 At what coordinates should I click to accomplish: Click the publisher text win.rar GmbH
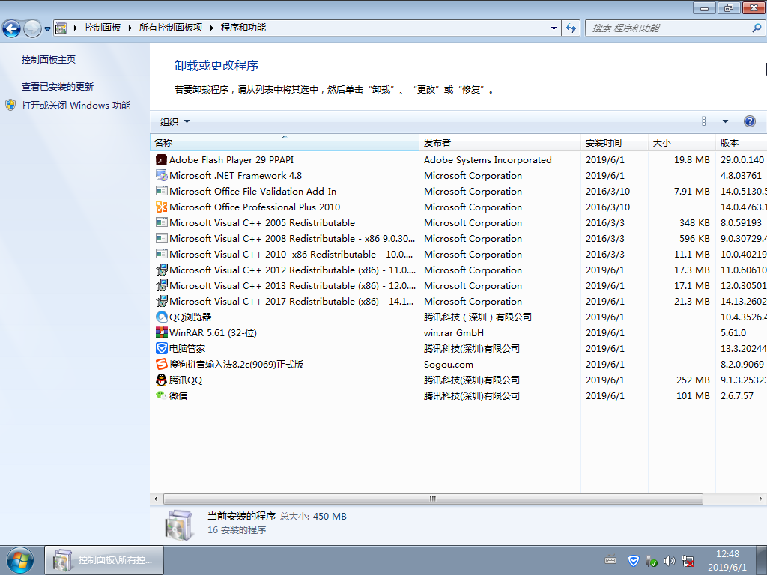454,333
